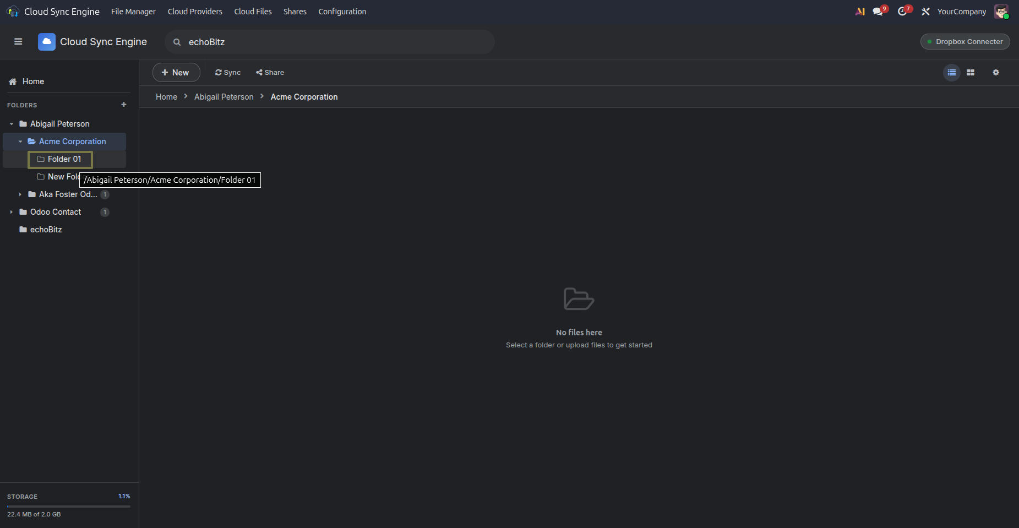The image size is (1019, 528).
Task: Select the Odoo Contact folder label
Action: point(56,212)
